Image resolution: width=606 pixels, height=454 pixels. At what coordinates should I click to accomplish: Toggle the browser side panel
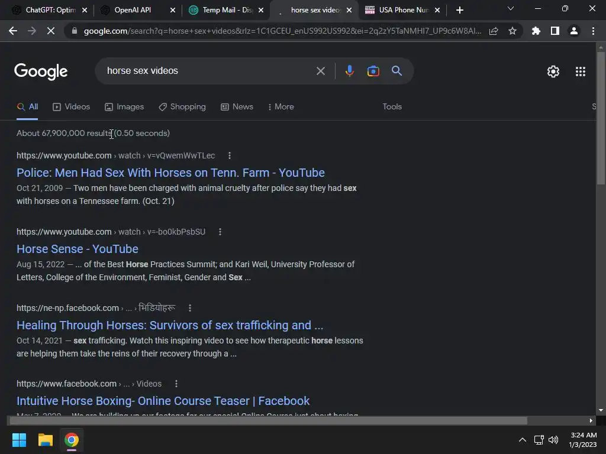(x=555, y=31)
